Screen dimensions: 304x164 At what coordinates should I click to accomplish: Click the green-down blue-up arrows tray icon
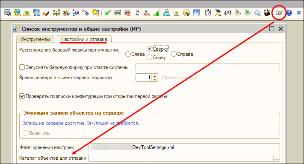click(17, 13)
